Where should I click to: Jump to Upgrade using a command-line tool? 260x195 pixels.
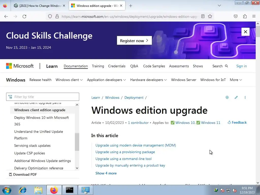click(x=124, y=159)
